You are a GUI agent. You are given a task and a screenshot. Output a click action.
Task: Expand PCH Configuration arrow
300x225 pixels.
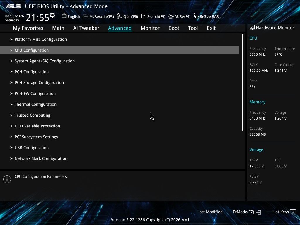click(11, 72)
